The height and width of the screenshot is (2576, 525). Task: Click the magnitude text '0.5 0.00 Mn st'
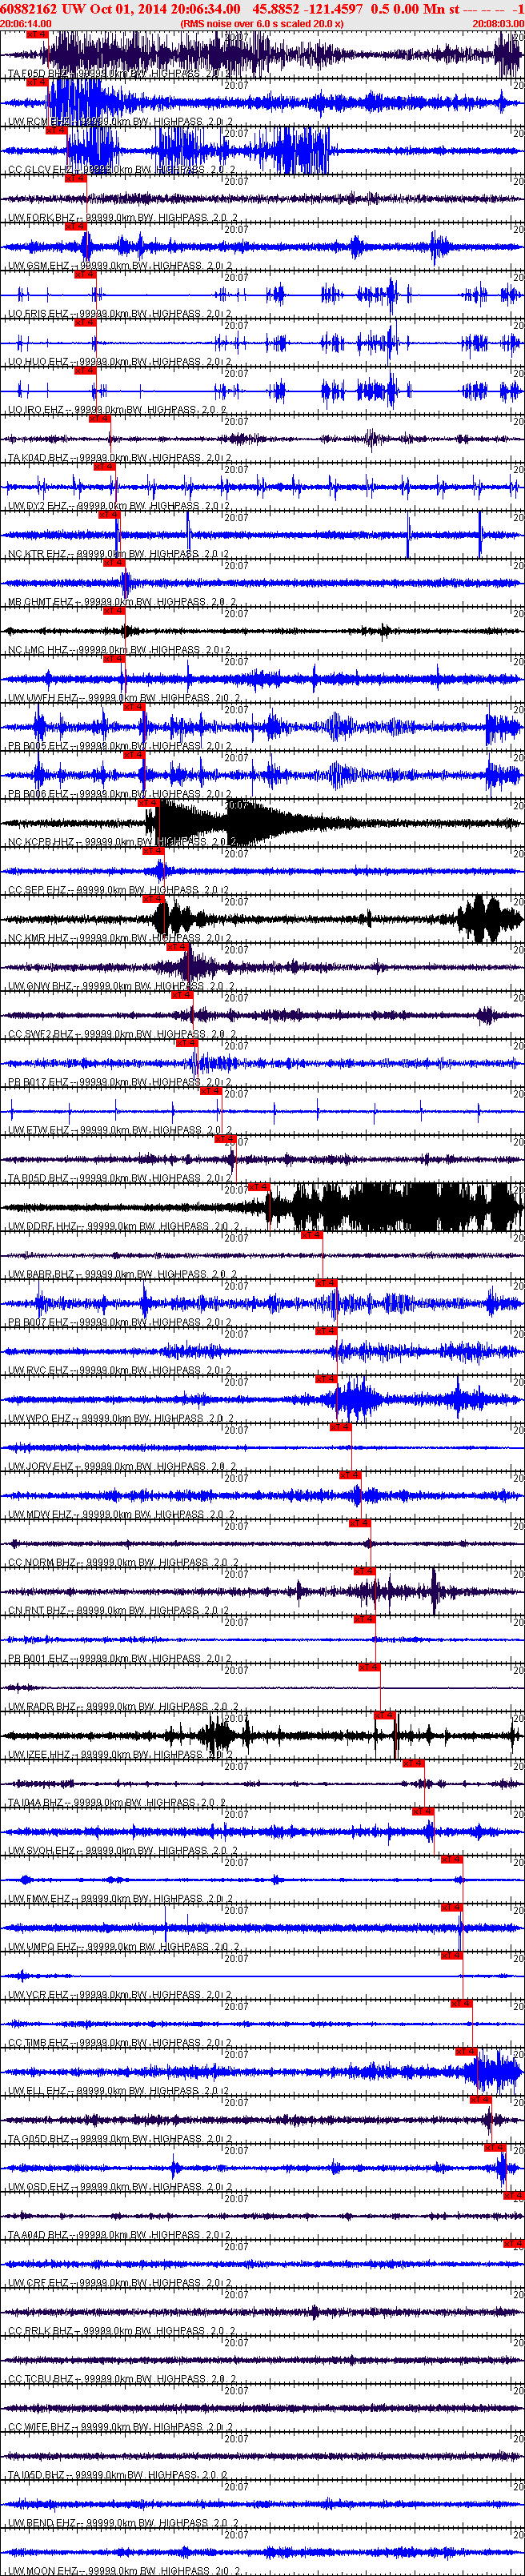[x=415, y=8]
